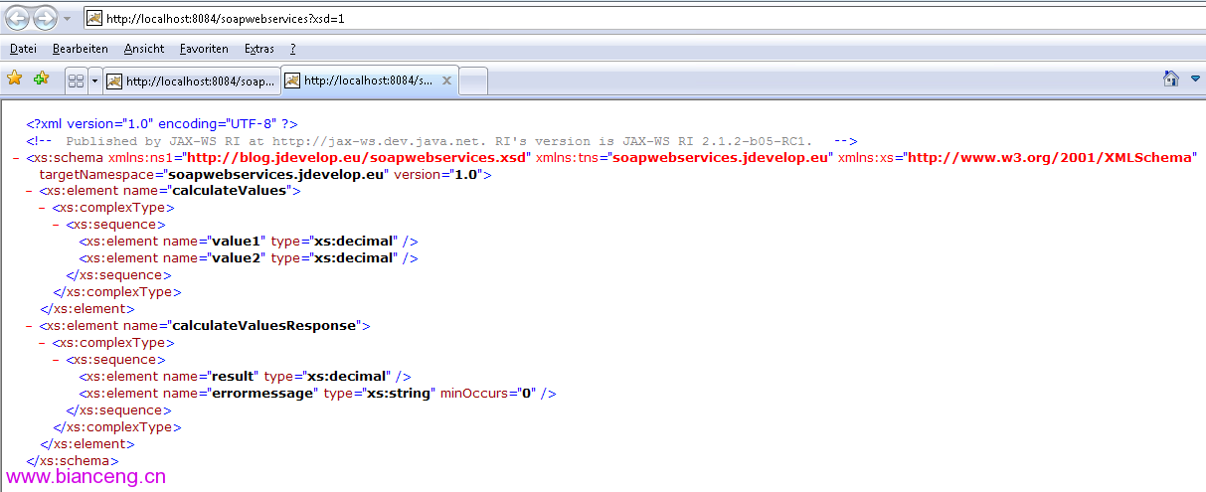Image resolution: width=1206 pixels, height=492 pixels.
Task: Open a new blank tab
Action: click(474, 81)
